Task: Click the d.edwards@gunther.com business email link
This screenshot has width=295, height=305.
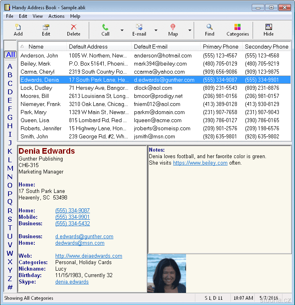Action: [84, 236]
